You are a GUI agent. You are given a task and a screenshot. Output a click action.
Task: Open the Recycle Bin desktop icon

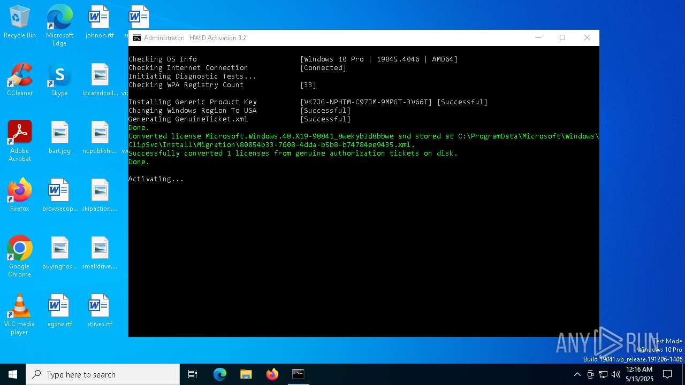[20, 22]
